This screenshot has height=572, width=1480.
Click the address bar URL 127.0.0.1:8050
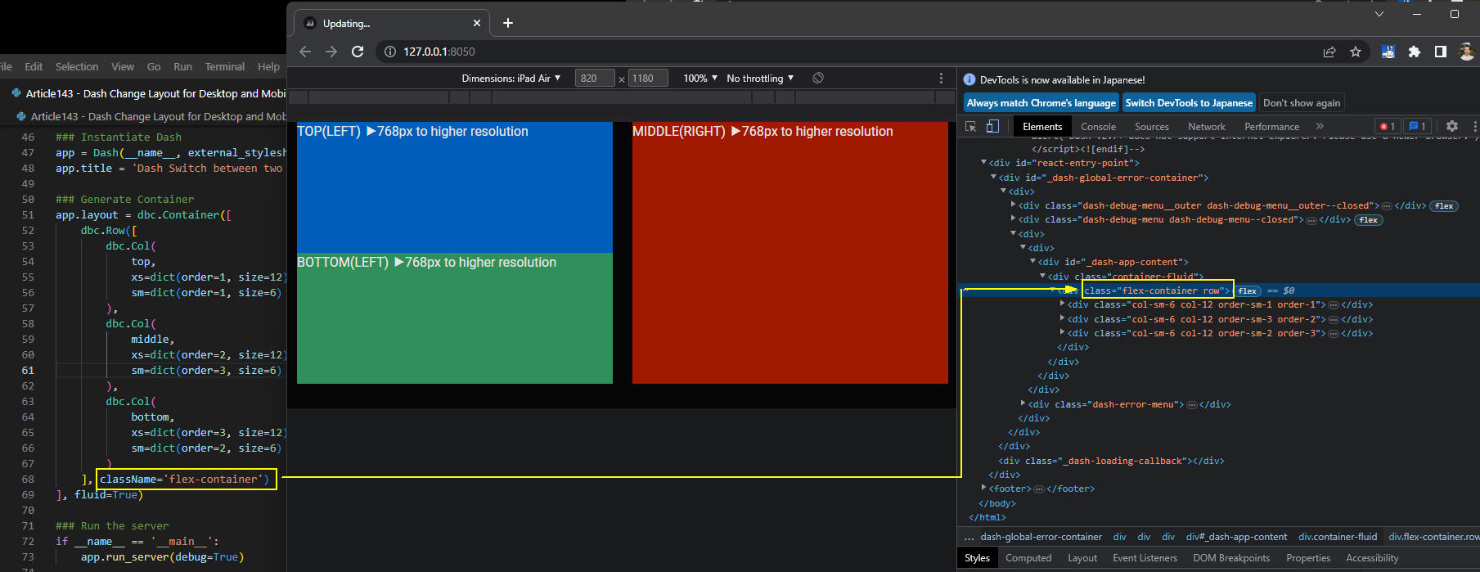(x=439, y=52)
